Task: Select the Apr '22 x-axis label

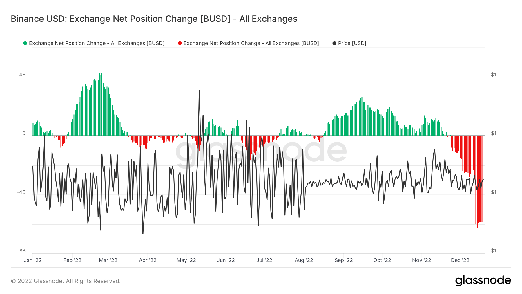Action: coord(148,260)
